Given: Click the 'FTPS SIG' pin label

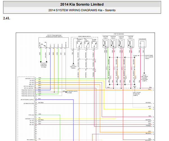Looking at the screenshot, I should pos(31,115).
